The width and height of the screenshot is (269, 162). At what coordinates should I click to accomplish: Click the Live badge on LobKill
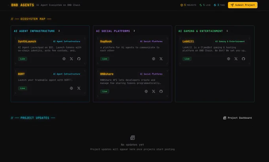pyautogui.click(x=187, y=59)
